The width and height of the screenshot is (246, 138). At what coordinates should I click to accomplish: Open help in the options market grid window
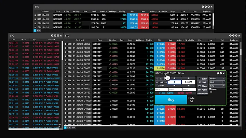(230, 36)
